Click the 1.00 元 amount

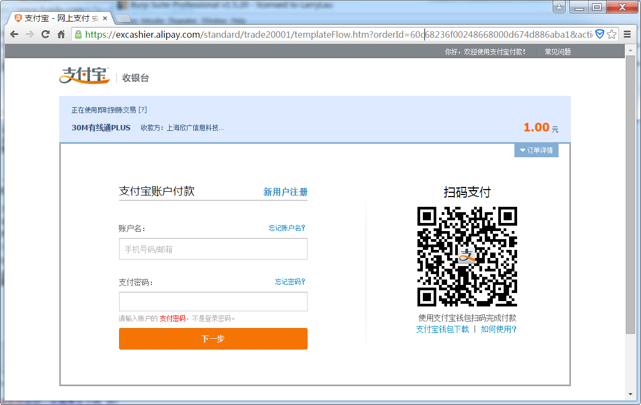click(540, 128)
